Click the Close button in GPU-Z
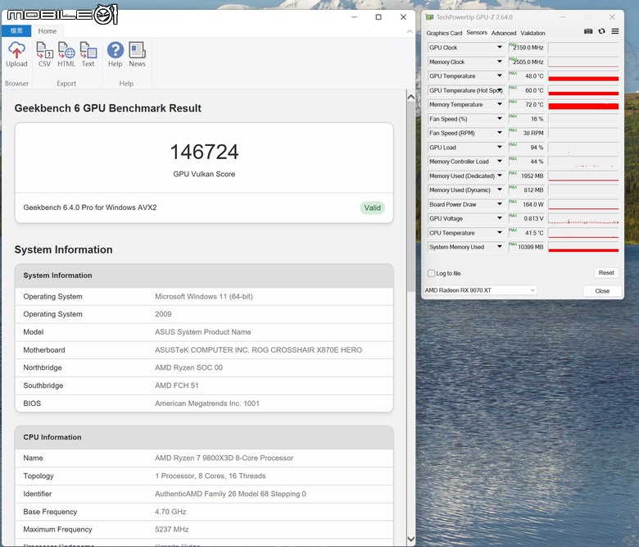This screenshot has height=547, width=639. [602, 291]
